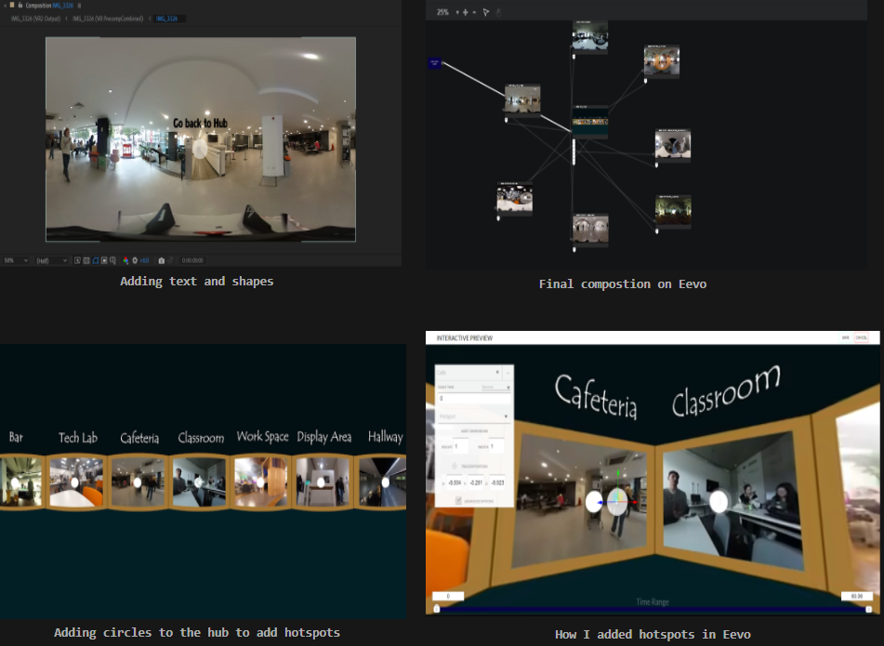
Task: Open the RGB channel display icon
Action: [x=125, y=260]
